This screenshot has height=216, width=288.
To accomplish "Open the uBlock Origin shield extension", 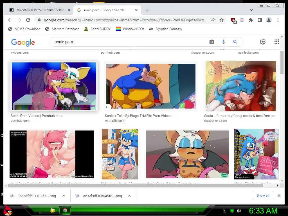I will (x=233, y=20).
